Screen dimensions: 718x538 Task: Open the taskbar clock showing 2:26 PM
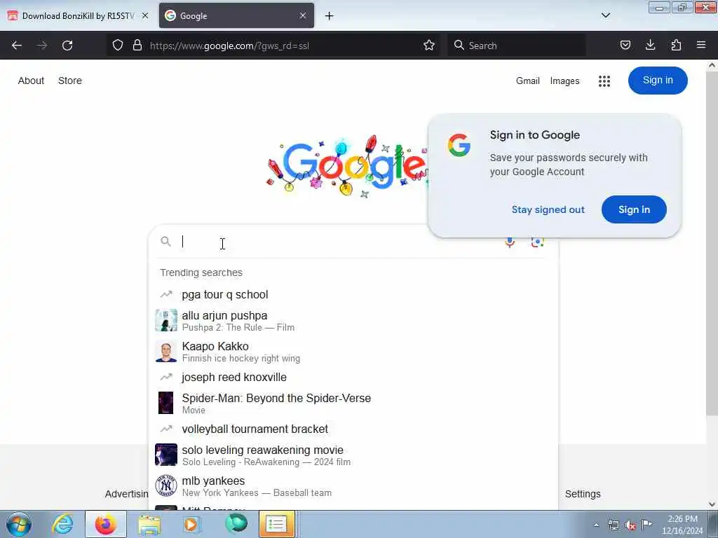682,525
